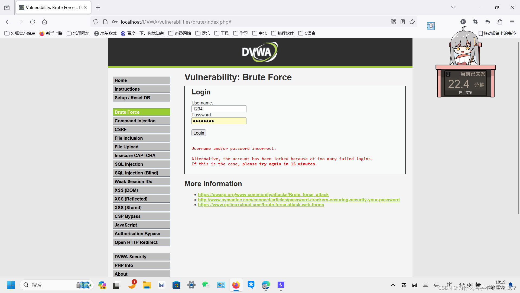Click the shield tracking protection icon

[x=96, y=22]
